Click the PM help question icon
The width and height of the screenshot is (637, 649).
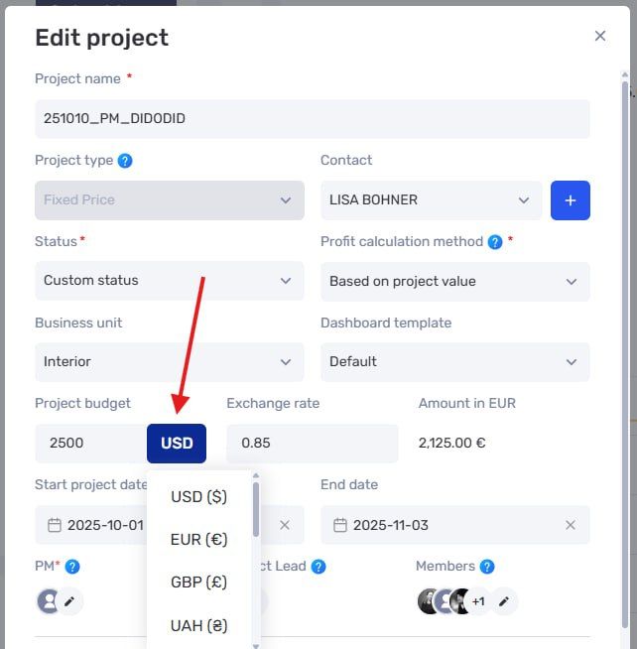(x=72, y=567)
